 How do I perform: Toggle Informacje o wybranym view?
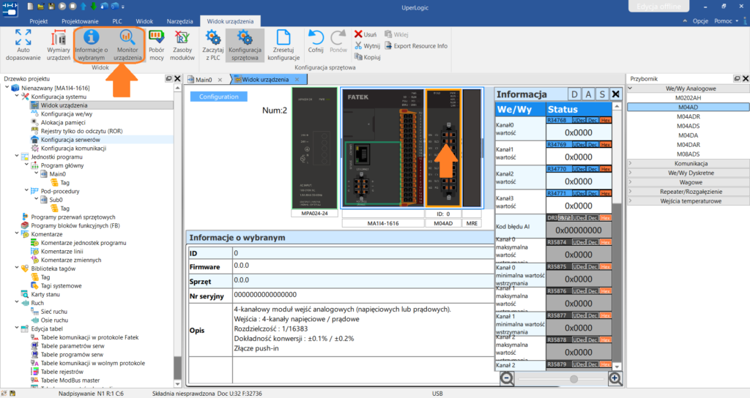click(92, 45)
